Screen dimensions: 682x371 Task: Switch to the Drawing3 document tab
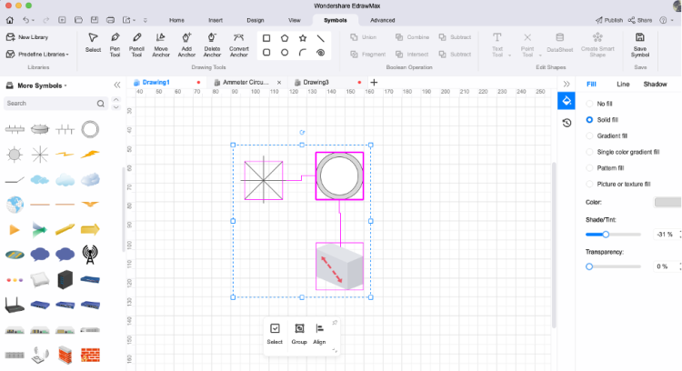click(316, 82)
